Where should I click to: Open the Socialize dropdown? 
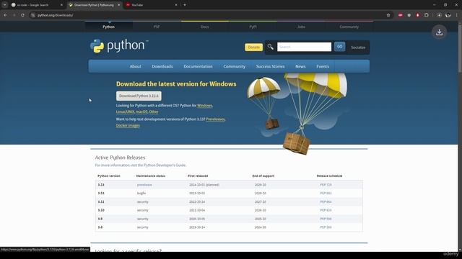(358, 47)
